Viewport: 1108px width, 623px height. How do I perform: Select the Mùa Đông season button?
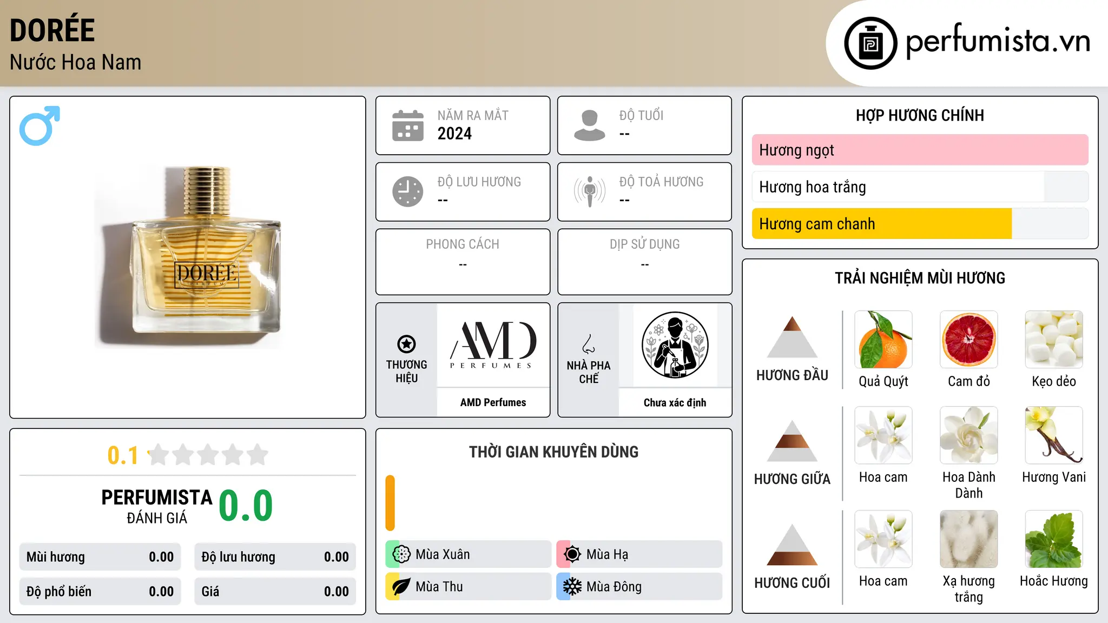click(x=639, y=587)
